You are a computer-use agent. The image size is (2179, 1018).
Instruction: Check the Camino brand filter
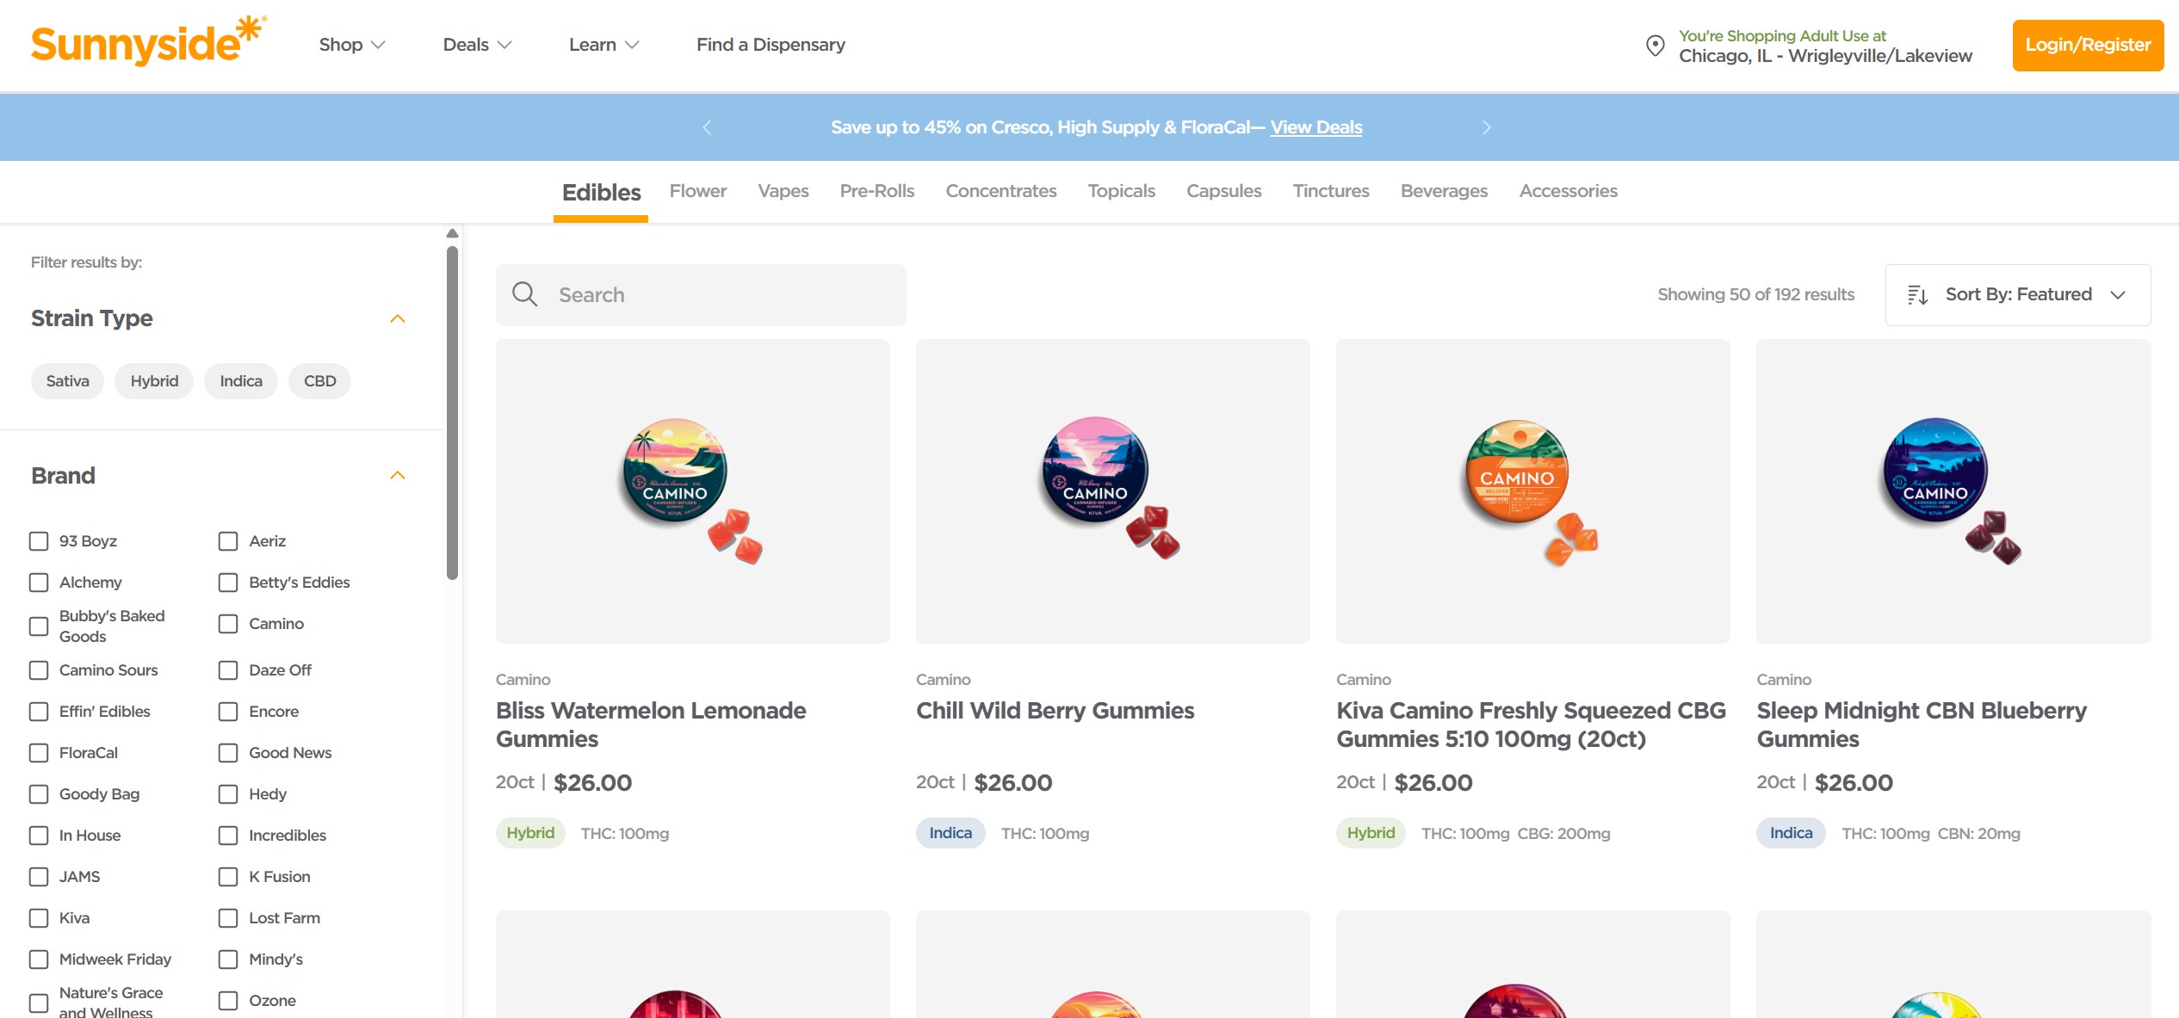228,624
